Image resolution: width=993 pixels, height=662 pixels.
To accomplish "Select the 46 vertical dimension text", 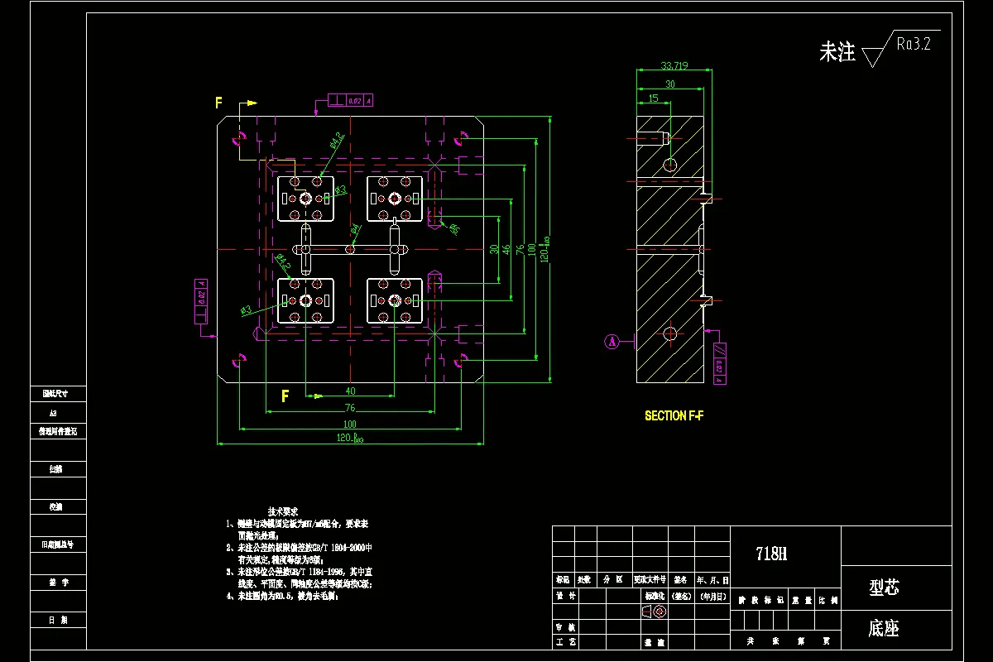I will (x=507, y=248).
